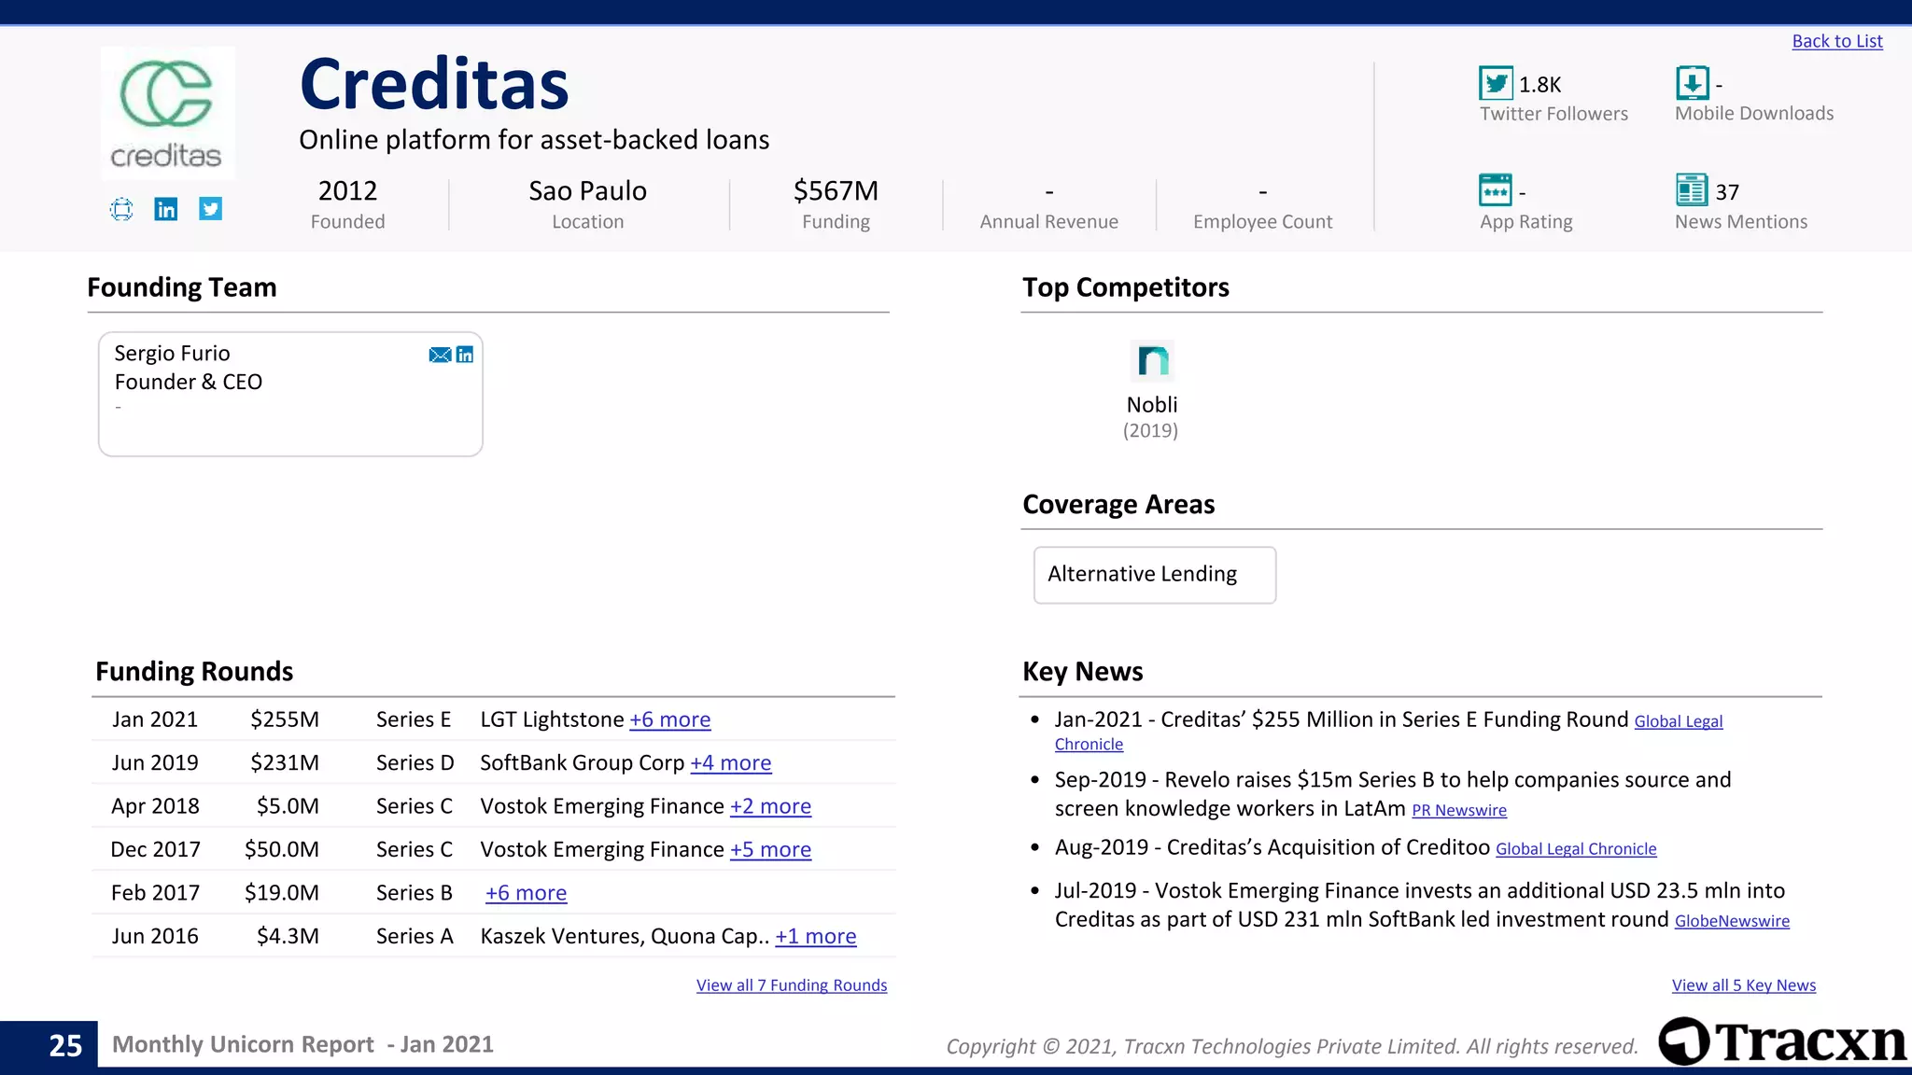The width and height of the screenshot is (1912, 1075).
Task: Click the Mobile Downloads icon
Action: pos(1692,83)
